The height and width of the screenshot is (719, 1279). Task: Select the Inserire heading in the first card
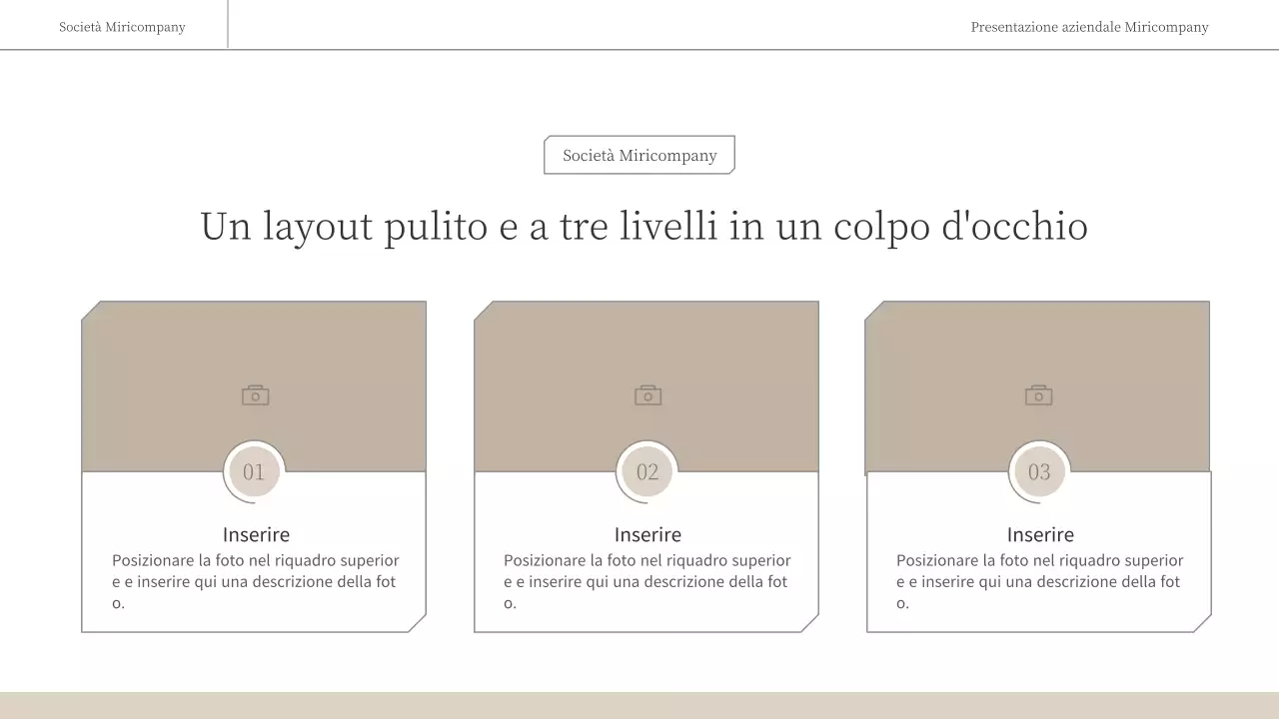coord(254,534)
